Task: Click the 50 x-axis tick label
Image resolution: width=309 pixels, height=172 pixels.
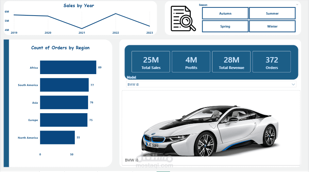Action: [x=72, y=154]
